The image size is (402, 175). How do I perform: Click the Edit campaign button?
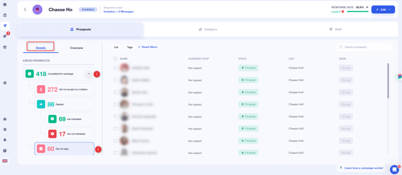click(x=383, y=9)
